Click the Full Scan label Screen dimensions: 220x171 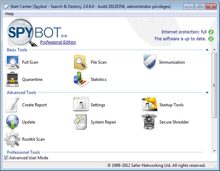(30, 62)
